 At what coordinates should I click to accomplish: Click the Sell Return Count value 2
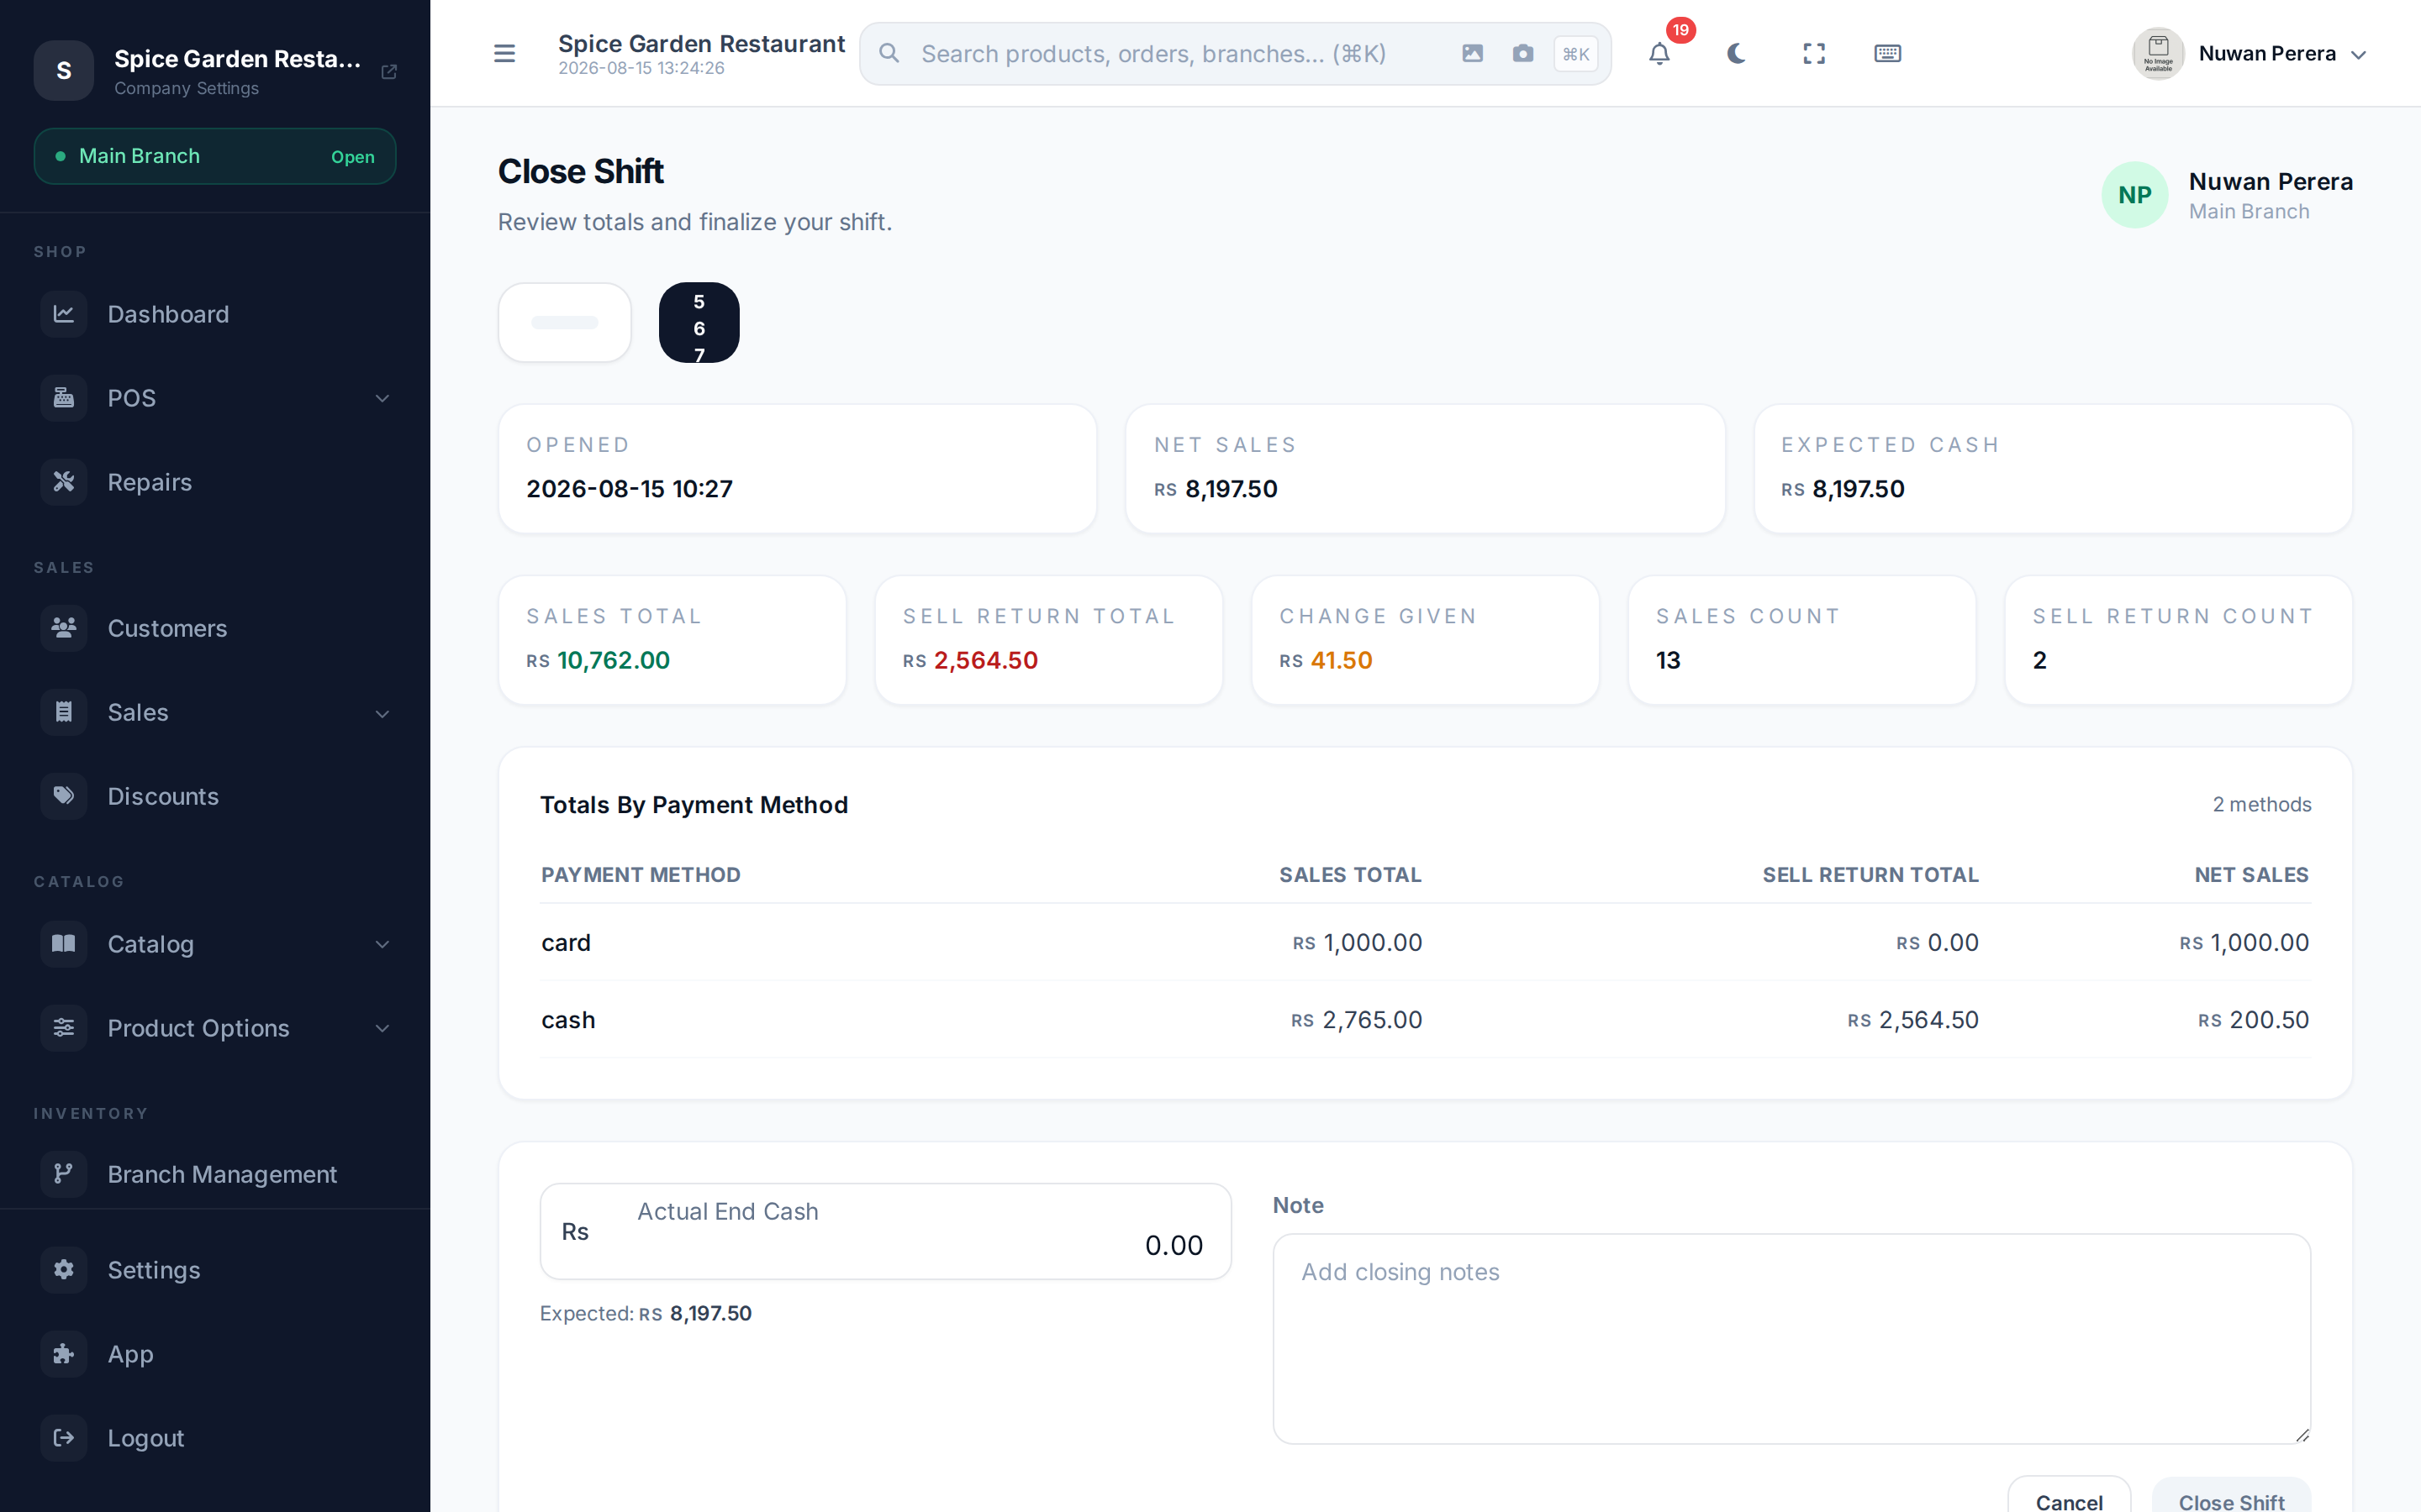click(2039, 660)
